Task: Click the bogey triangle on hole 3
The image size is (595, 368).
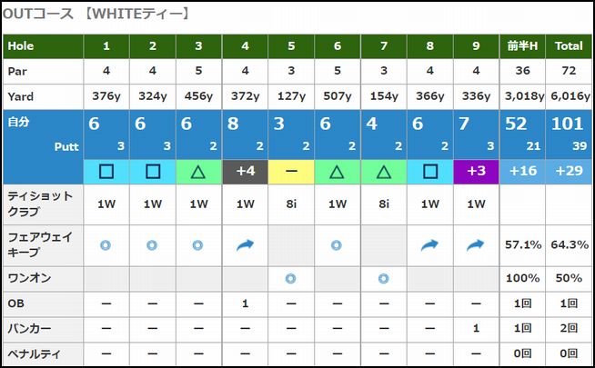Action: tap(199, 171)
